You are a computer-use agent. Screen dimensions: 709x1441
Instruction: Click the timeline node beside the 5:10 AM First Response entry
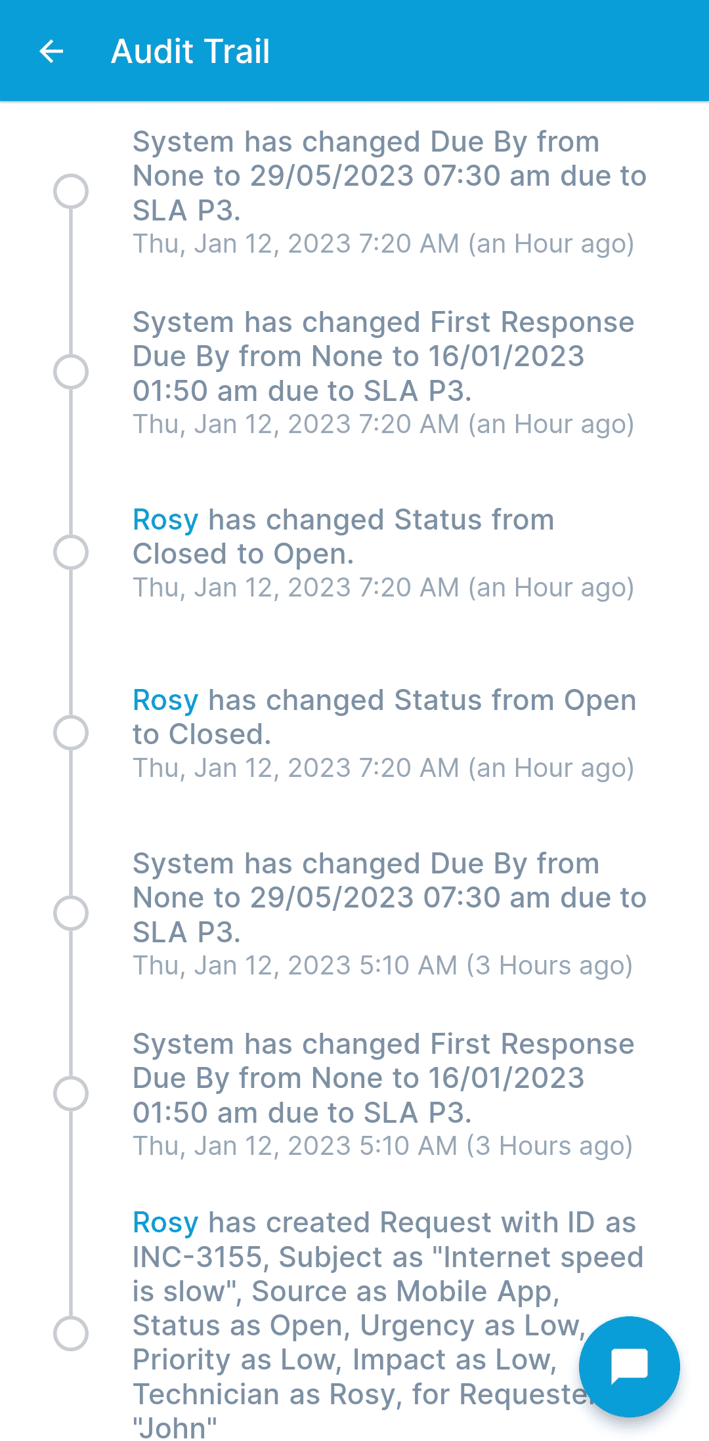72,1094
